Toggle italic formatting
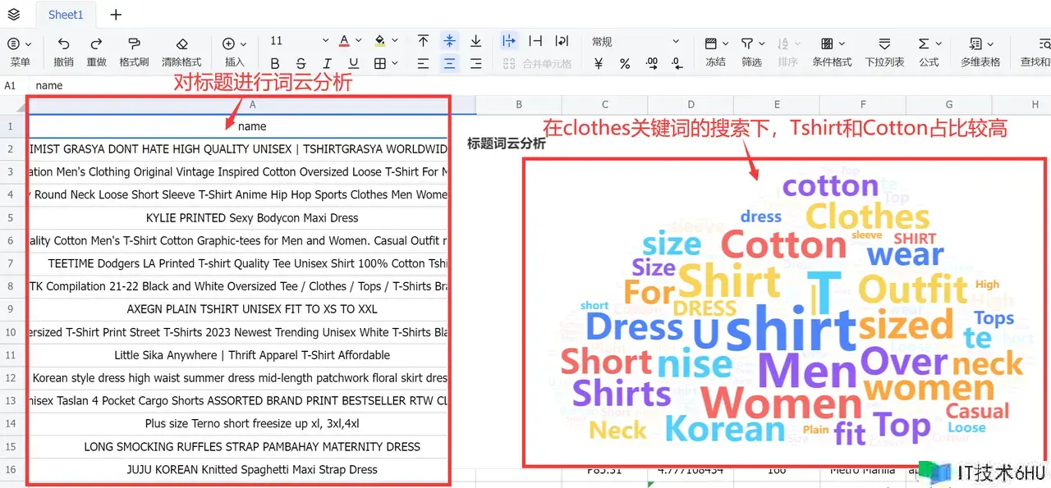The image size is (1051, 488). (x=327, y=63)
